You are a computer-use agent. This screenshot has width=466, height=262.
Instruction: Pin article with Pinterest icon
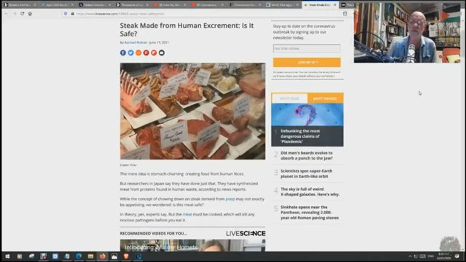[x=146, y=53]
